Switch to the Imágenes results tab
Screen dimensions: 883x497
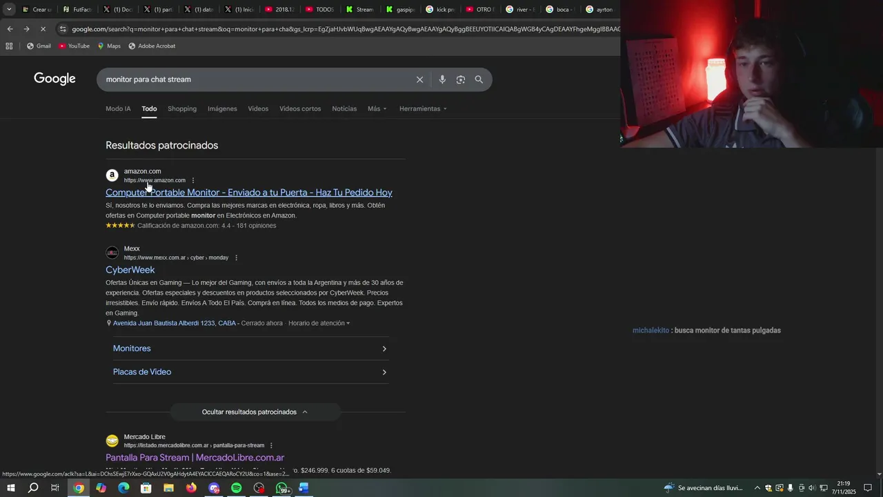pyautogui.click(x=222, y=108)
